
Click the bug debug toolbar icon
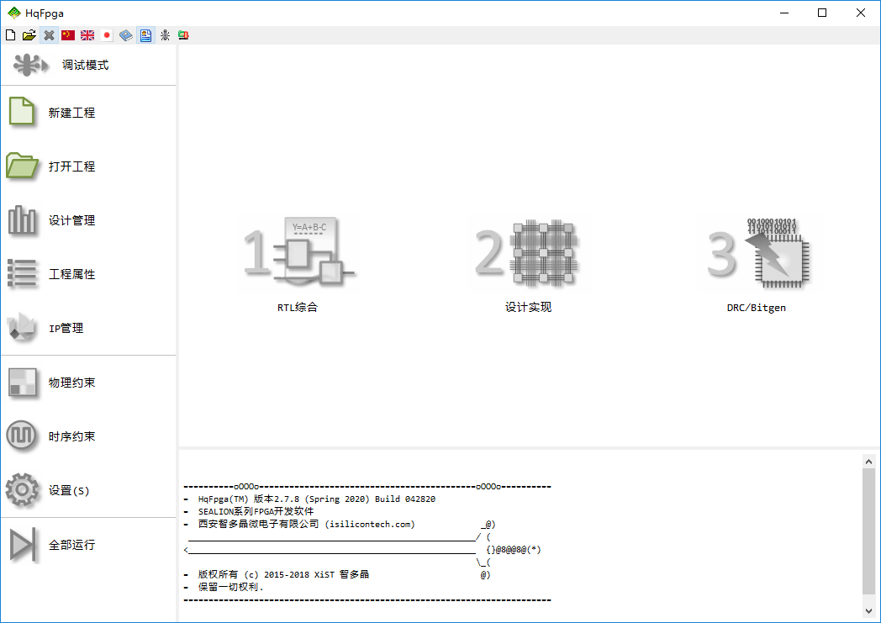click(x=165, y=35)
